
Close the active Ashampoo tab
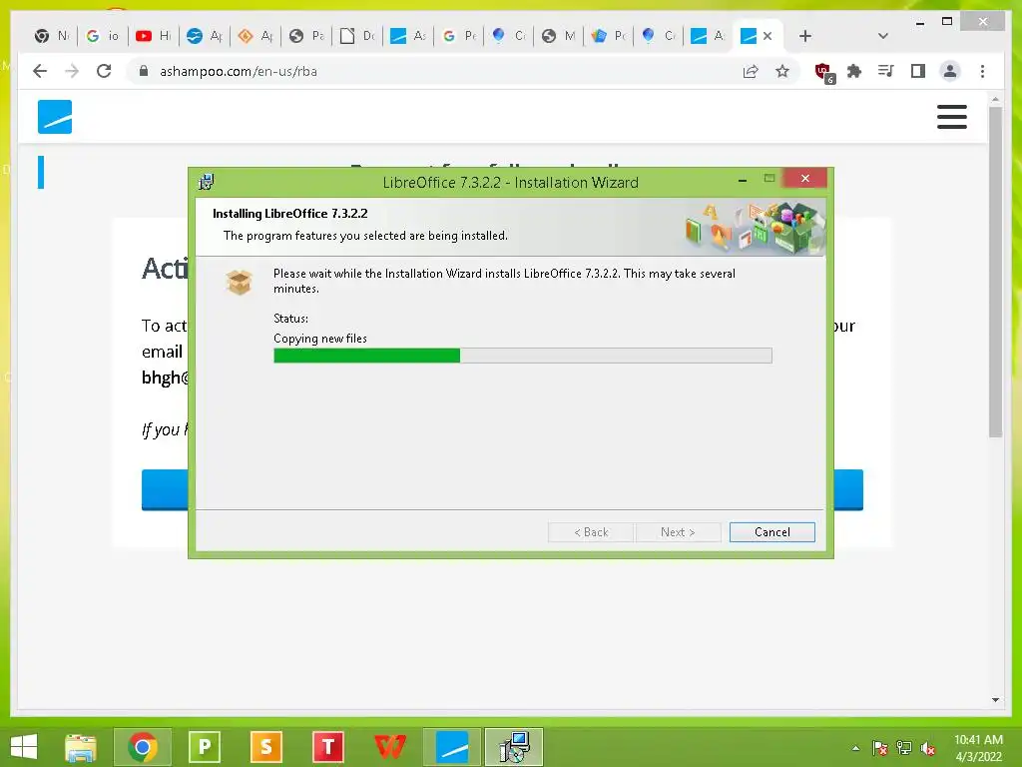(x=767, y=36)
